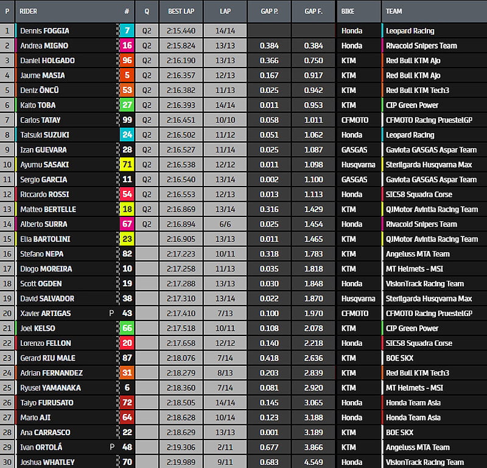Click the P marker beside Xavier Artigas
Image resolution: width=487 pixels, height=468 pixels.
[x=111, y=314]
